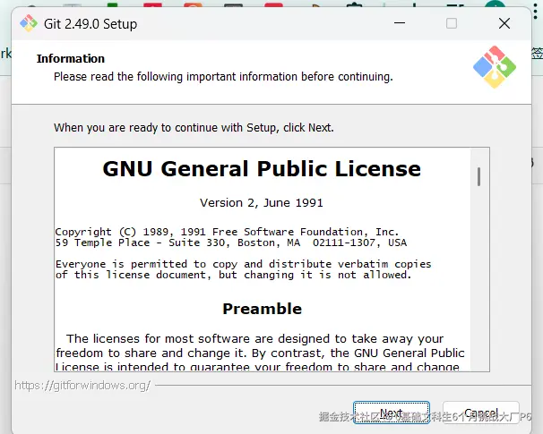Viewport: 543px width, 434px height.
Task: Click the large Git logo in the header
Action: [495, 67]
